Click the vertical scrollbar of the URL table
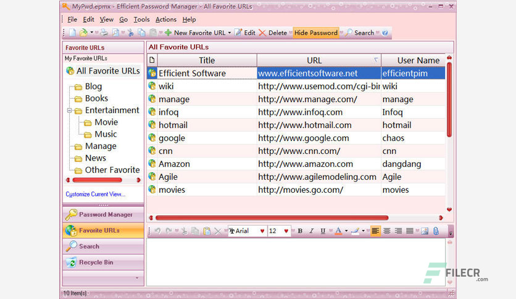Screen dimensions: 516x299 (x=449, y=99)
